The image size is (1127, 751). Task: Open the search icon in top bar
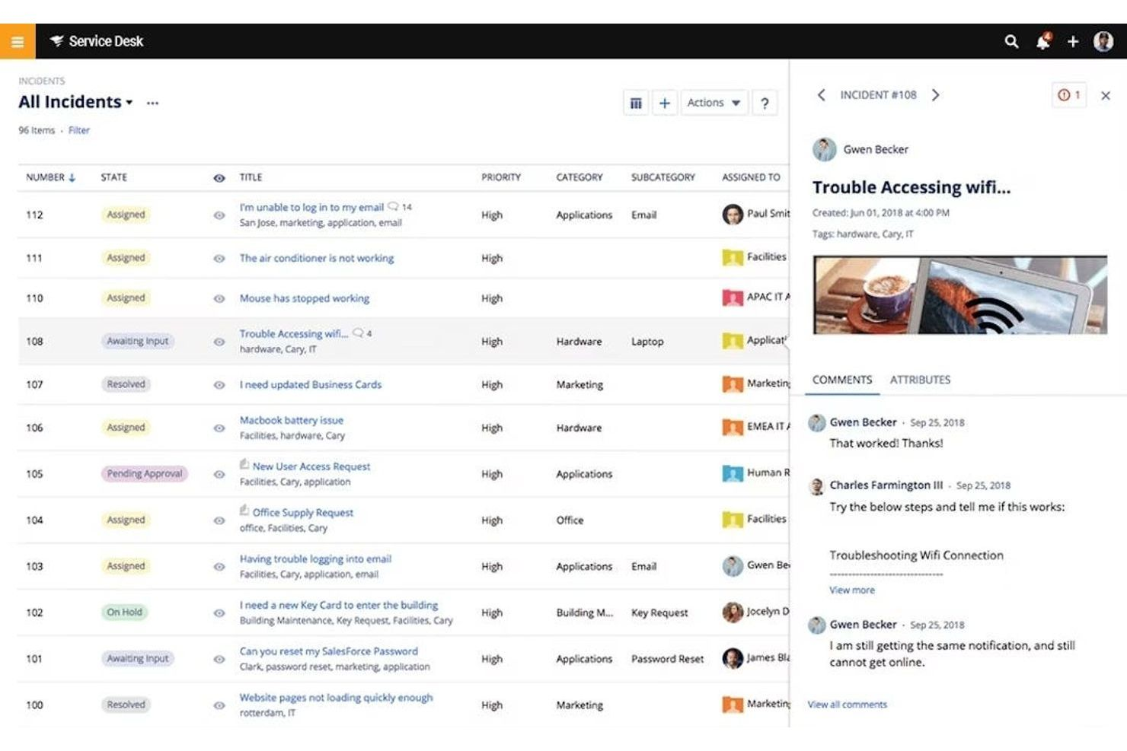[x=1011, y=42]
